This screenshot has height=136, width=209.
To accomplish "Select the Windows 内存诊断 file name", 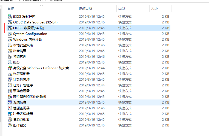I will tap(28, 40).
